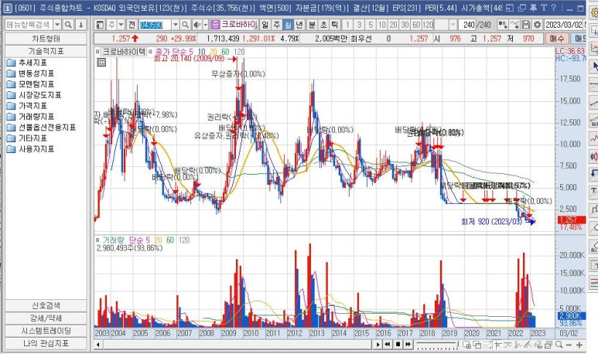Select the 초 (second) period button
The height and width of the screenshot is (354, 598).
point(323,25)
